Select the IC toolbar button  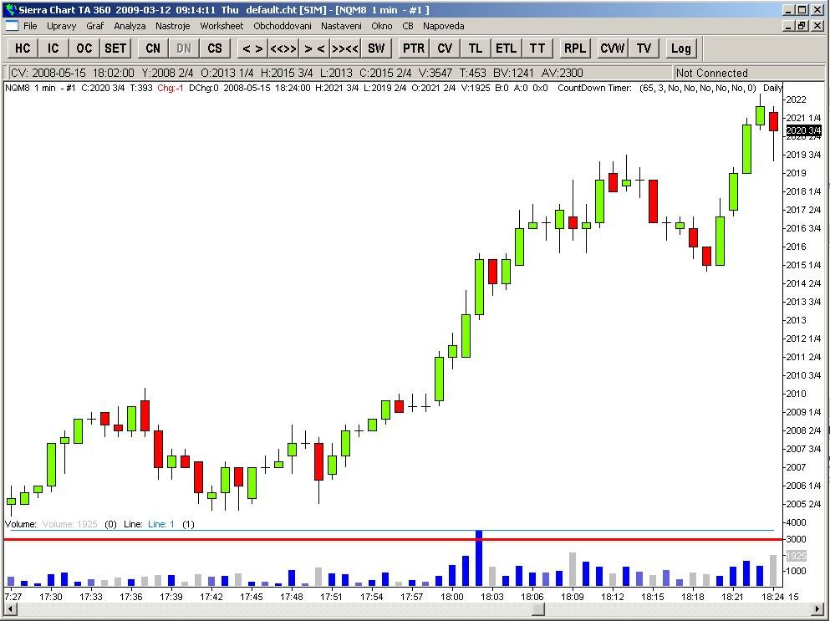[x=53, y=48]
